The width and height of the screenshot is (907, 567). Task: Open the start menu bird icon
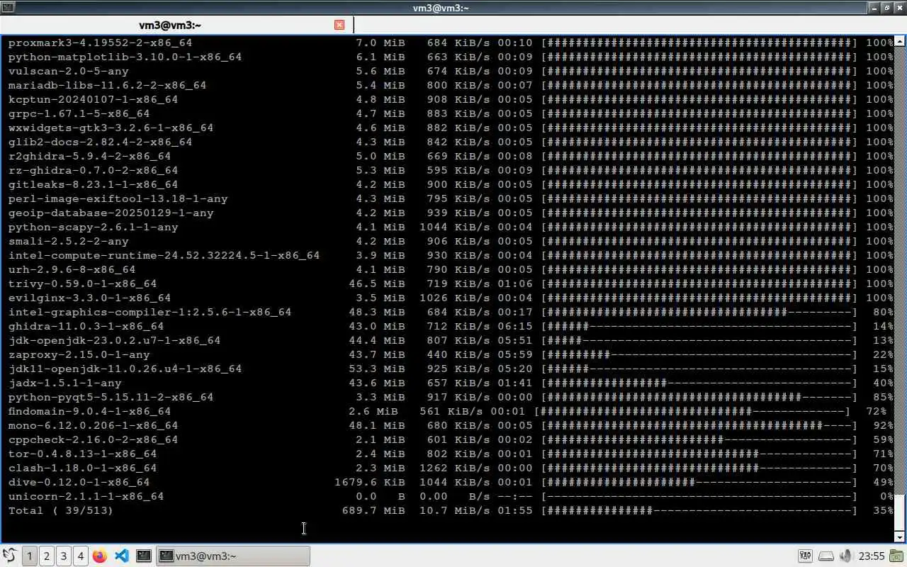click(9, 556)
